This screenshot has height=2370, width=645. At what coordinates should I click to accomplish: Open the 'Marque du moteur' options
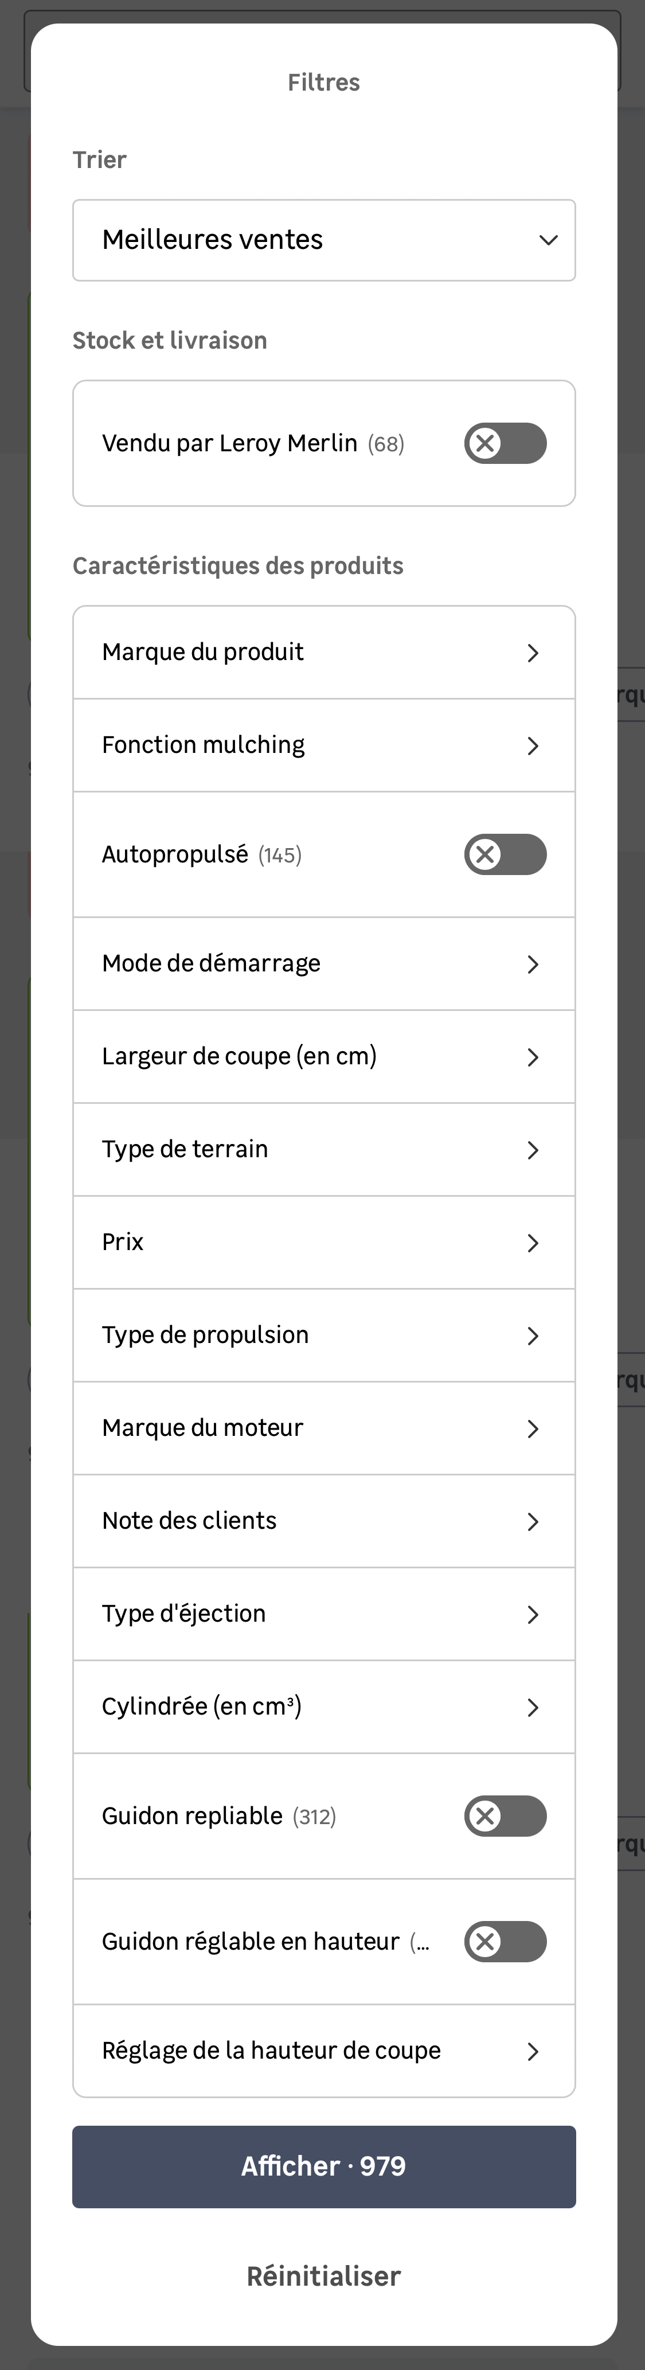[324, 1428]
